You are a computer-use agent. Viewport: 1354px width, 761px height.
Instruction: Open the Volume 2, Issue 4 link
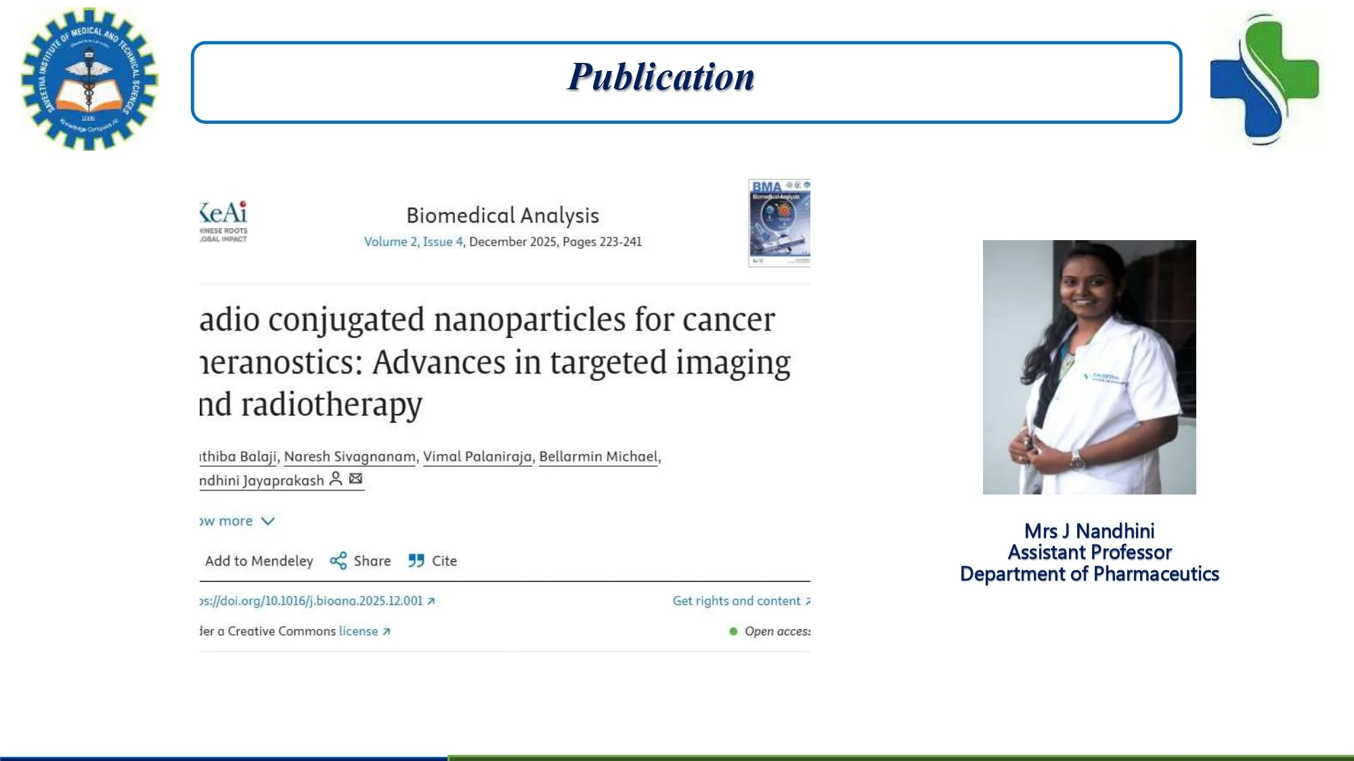414,241
